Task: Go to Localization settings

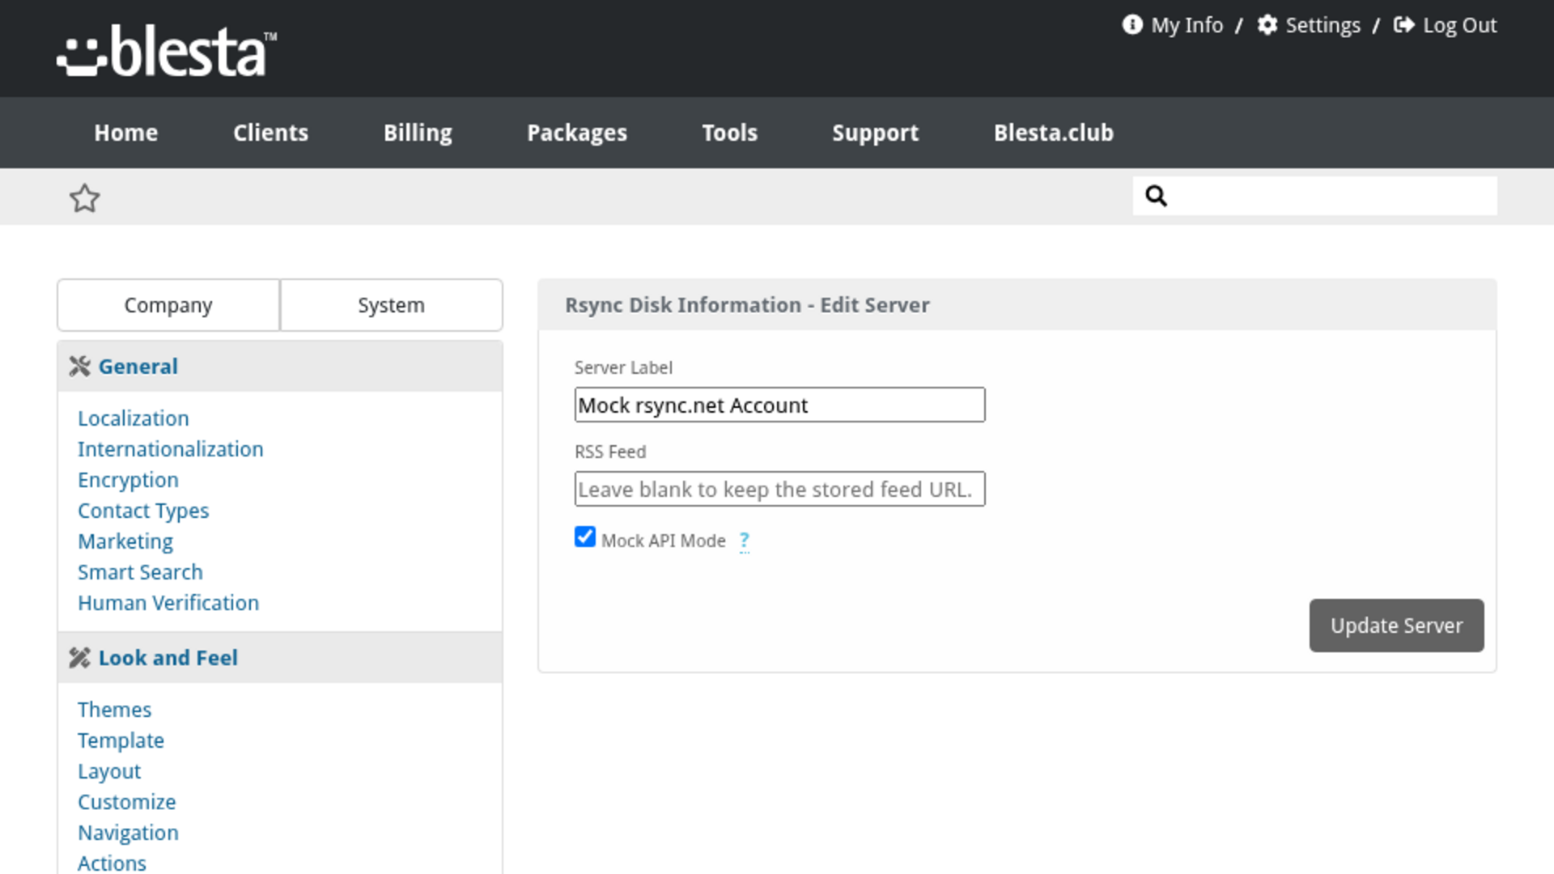Action: pyautogui.click(x=133, y=418)
